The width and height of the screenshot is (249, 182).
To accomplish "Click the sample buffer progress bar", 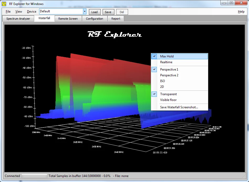I will point(34,176).
